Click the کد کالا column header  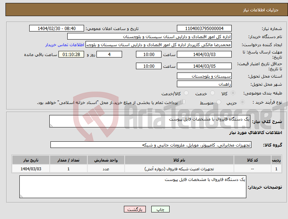pyautogui.click(x=253, y=160)
